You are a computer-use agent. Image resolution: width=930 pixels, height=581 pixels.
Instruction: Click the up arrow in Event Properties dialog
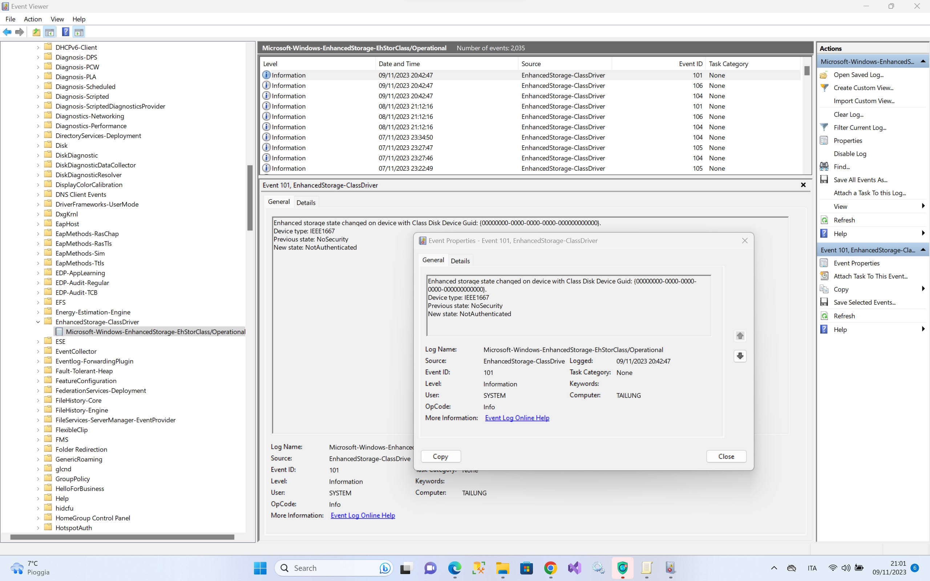point(740,336)
